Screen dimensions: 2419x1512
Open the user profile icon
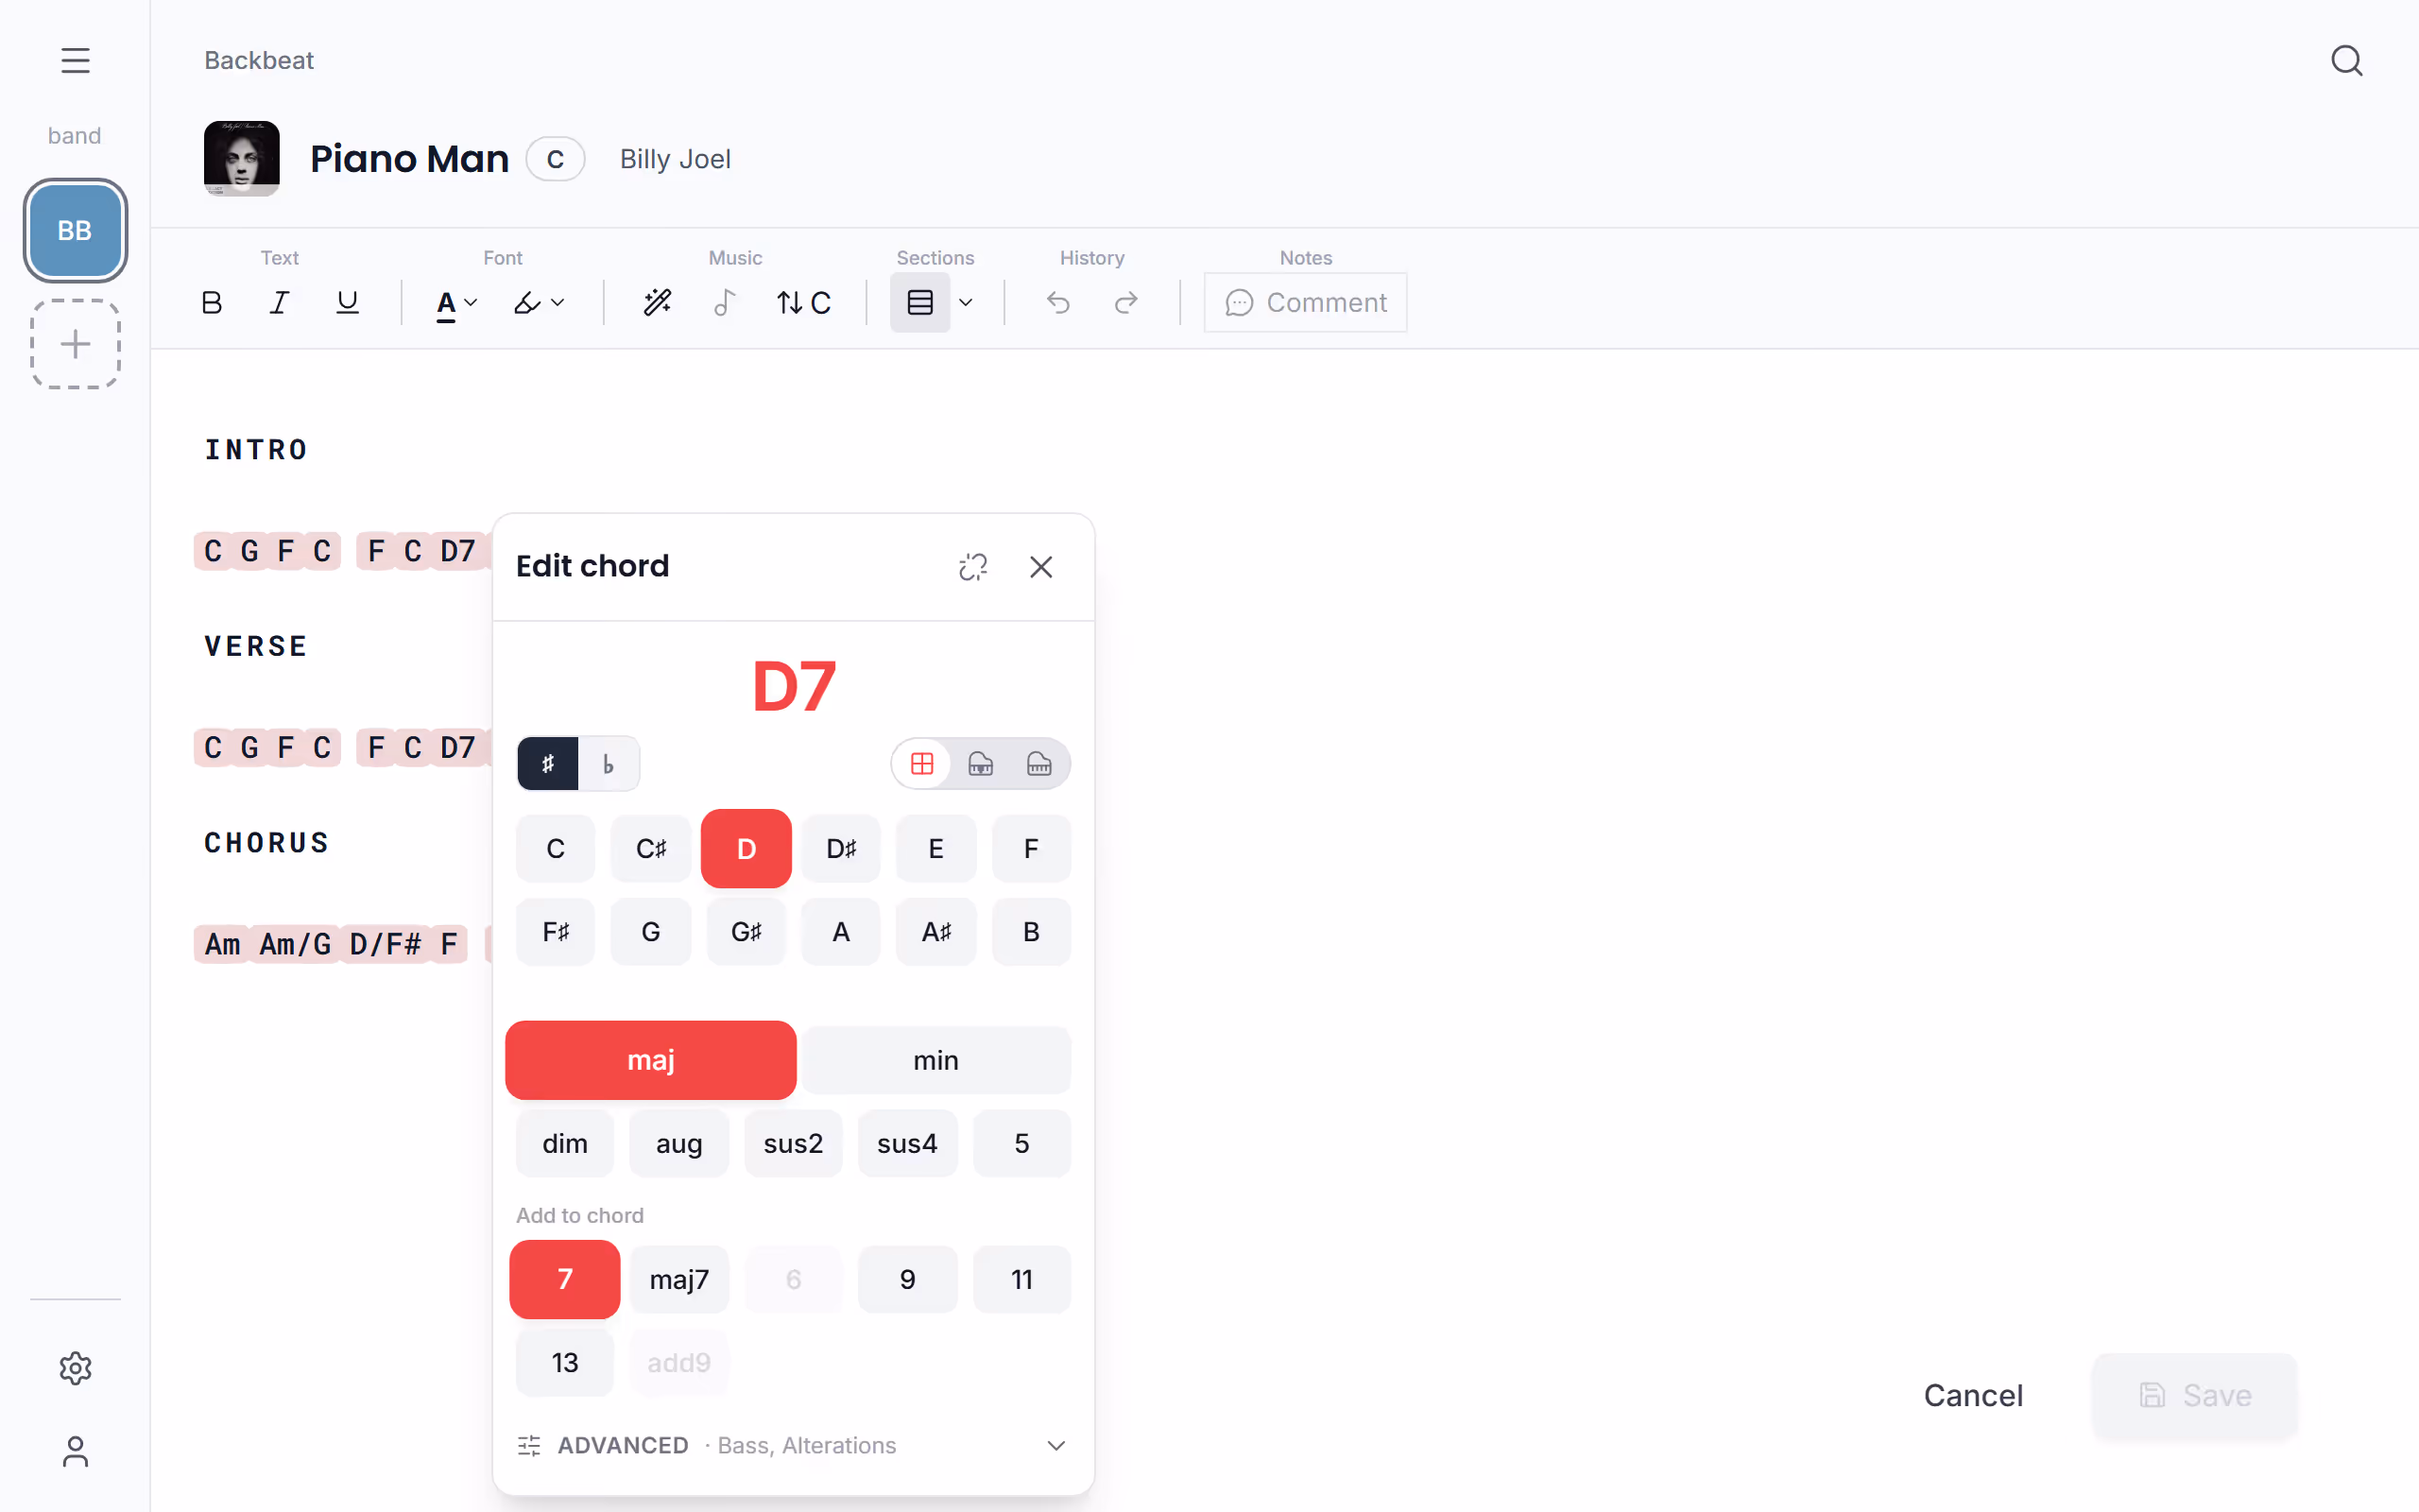(75, 1451)
